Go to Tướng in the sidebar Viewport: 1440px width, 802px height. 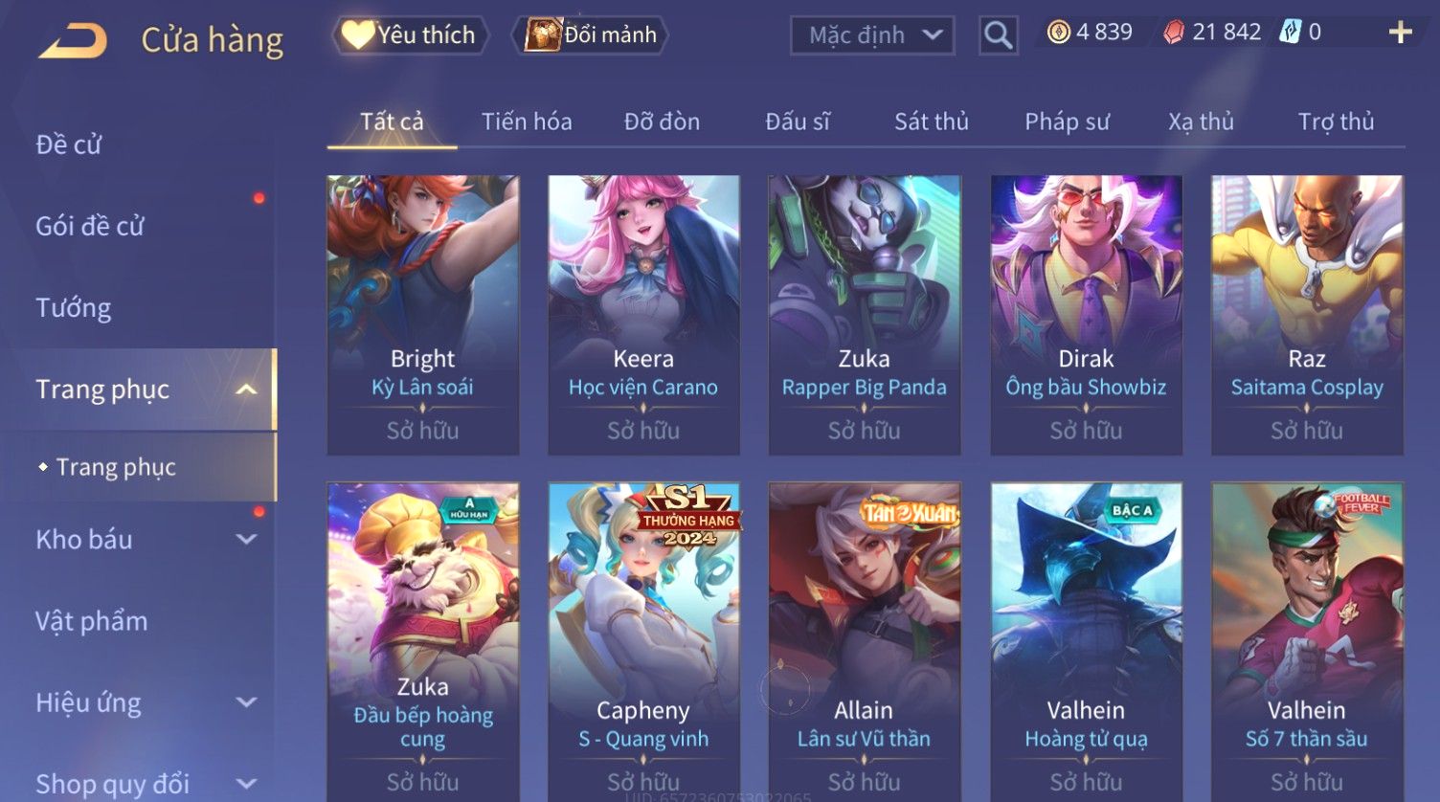[74, 307]
